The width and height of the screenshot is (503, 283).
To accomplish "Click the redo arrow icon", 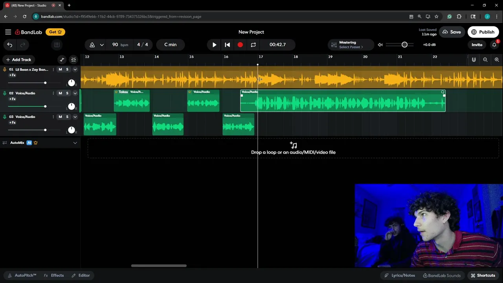I will (x=23, y=45).
